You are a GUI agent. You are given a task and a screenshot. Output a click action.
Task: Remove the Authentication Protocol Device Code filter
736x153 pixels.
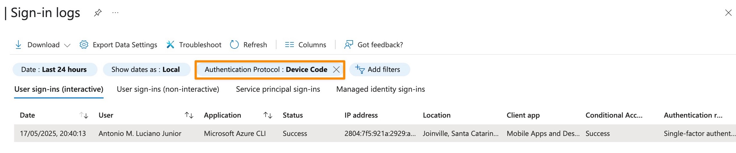(x=336, y=69)
